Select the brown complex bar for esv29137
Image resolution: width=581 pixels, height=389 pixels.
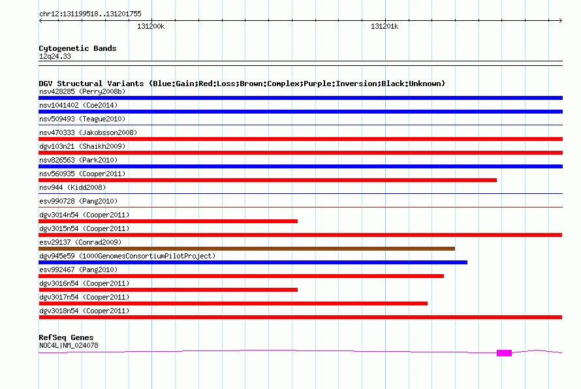click(x=247, y=249)
